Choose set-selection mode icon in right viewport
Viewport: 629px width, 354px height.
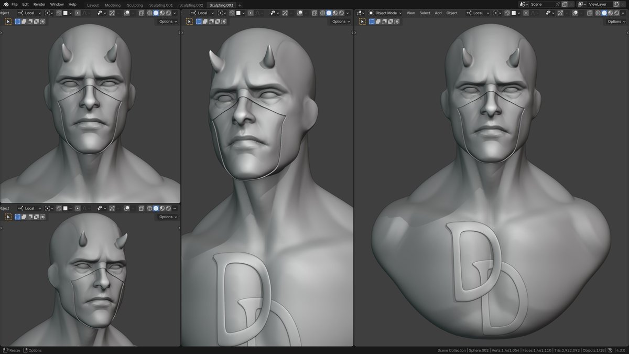point(372,22)
